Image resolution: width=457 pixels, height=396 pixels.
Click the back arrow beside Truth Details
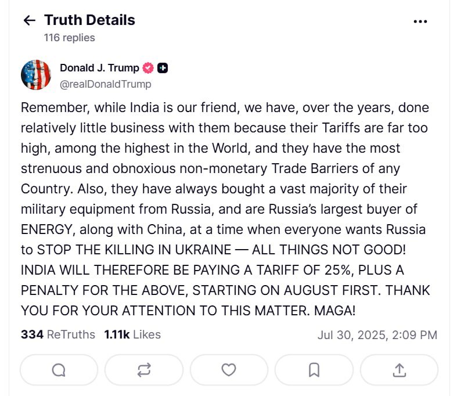pos(29,21)
